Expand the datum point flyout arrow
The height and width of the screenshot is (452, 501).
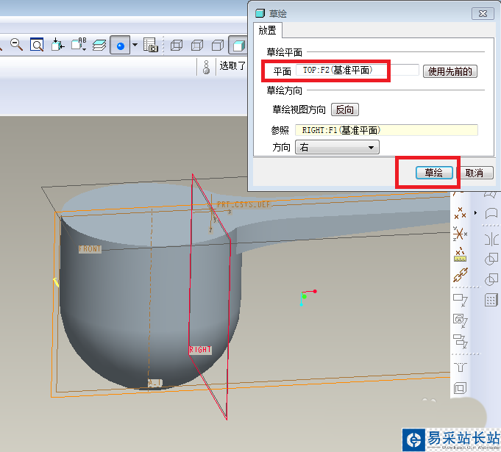[x=475, y=213]
